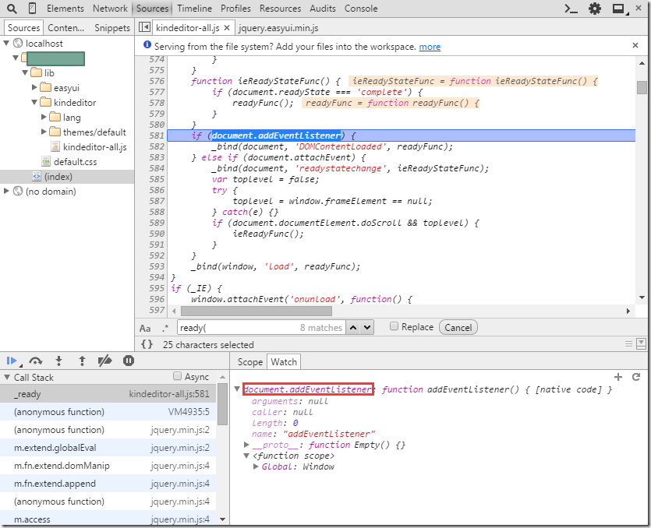
Task: Pretty print code with curly braces icon
Action: (x=147, y=344)
